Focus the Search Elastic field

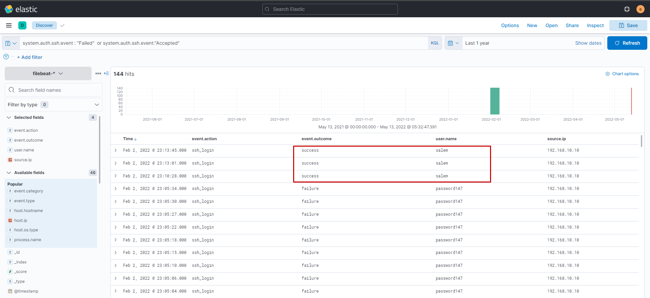point(330,9)
